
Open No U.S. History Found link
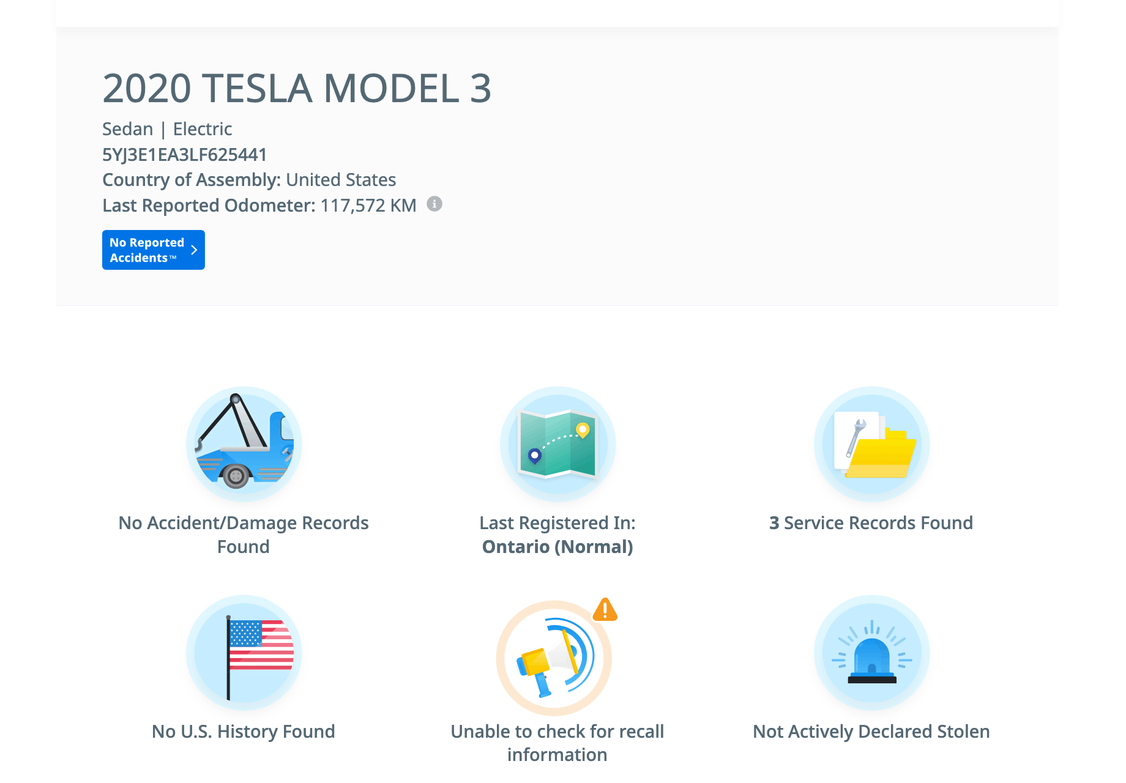click(244, 732)
